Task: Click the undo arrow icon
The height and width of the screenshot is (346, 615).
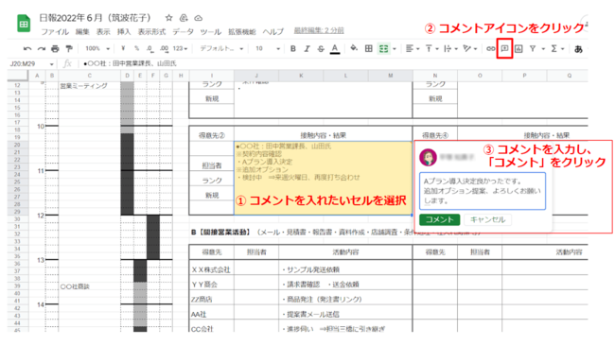Action: (27, 48)
